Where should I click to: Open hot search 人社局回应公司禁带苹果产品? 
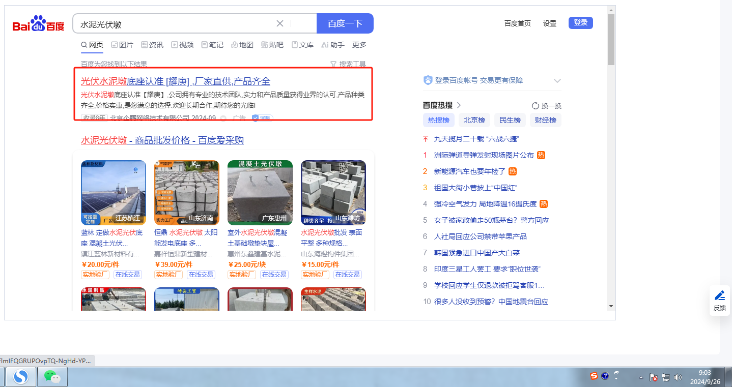[480, 236]
